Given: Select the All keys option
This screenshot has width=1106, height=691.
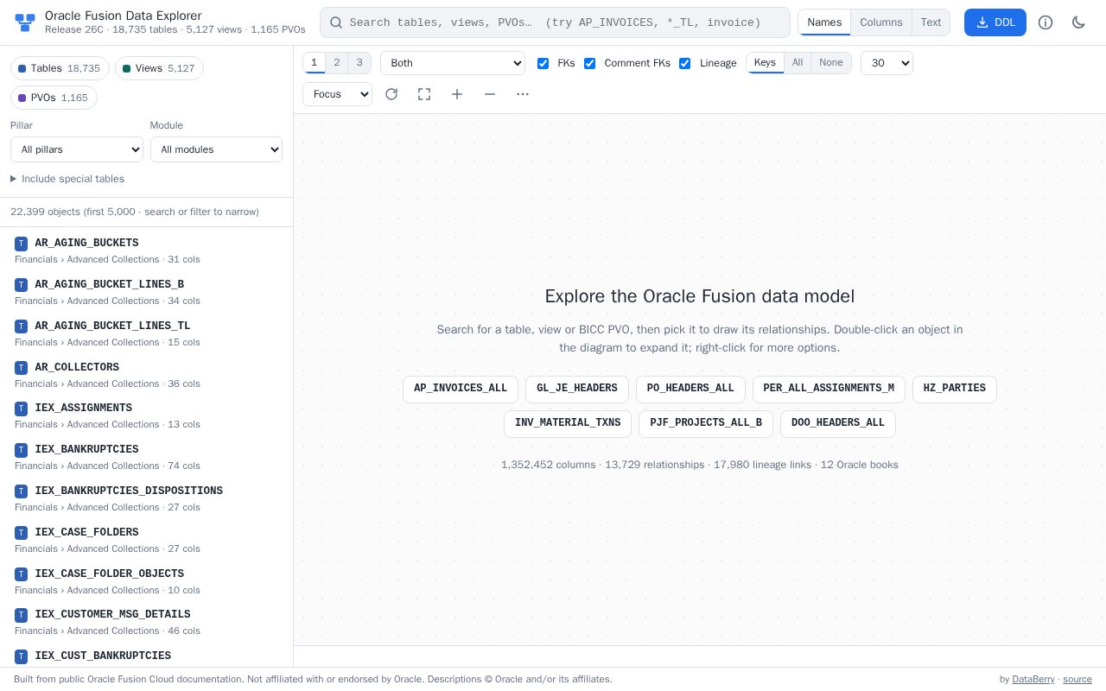Looking at the screenshot, I should pos(798,62).
